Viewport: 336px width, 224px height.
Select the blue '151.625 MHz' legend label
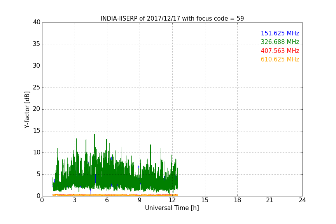[x=280, y=33]
